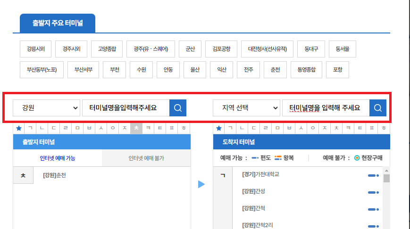Screen dimensions: 410x229
Task: Choose 수원 terminal button
Action: (141, 70)
